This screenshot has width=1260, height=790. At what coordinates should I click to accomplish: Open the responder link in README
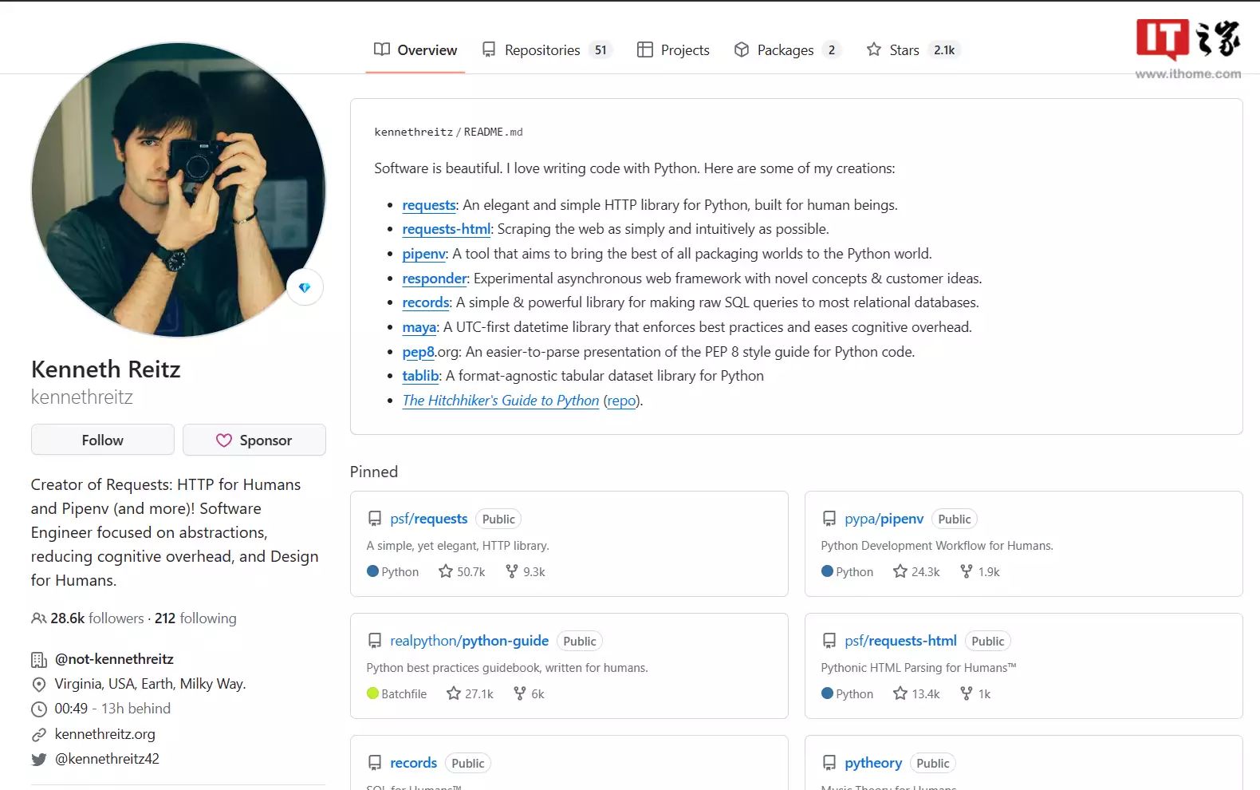click(435, 278)
